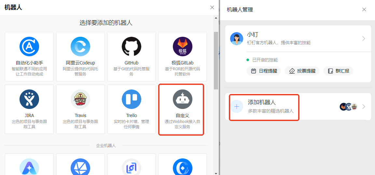Expand 小钉 details with right chevron
The width and height of the screenshot is (375, 175).
click(x=364, y=39)
